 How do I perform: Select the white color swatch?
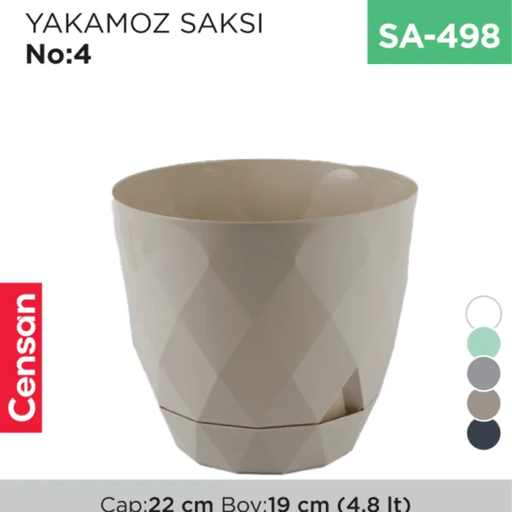point(484,313)
